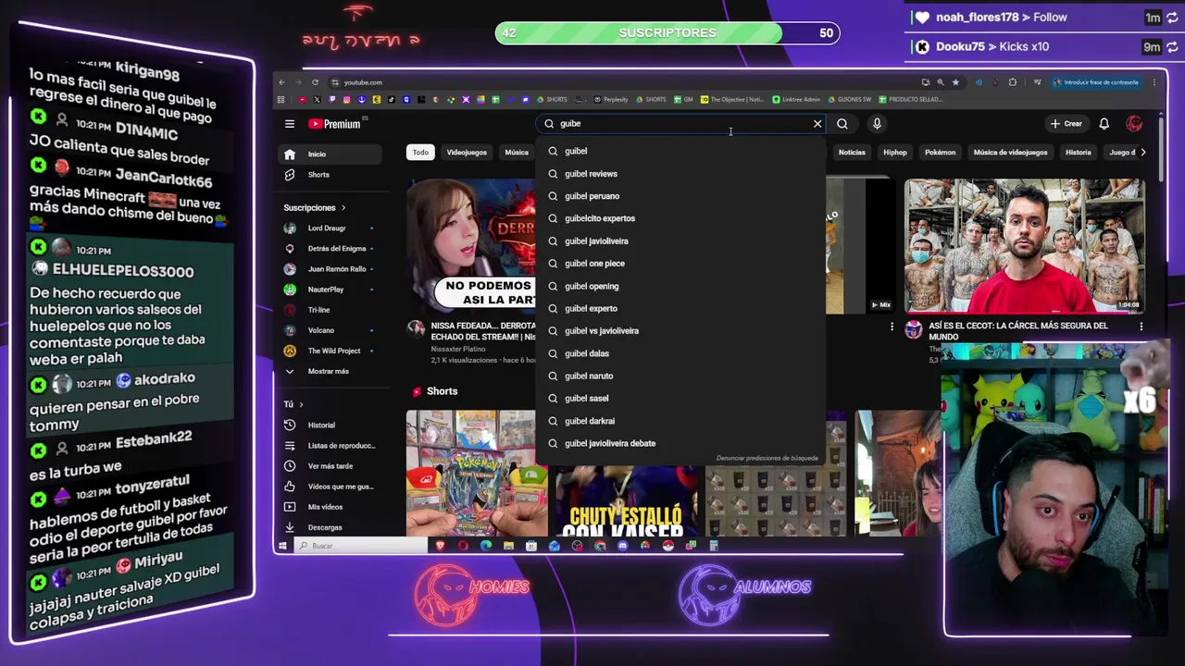Screen dimensions: 1185x666
Task: Open The Objective bookmark
Action: (x=732, y=99)
